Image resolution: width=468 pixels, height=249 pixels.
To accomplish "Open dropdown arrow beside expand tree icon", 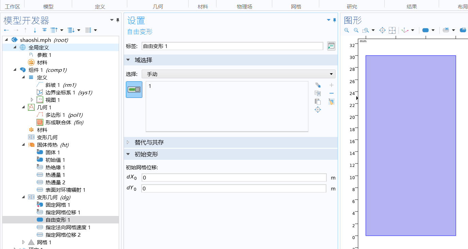I will tap(79, 30).
